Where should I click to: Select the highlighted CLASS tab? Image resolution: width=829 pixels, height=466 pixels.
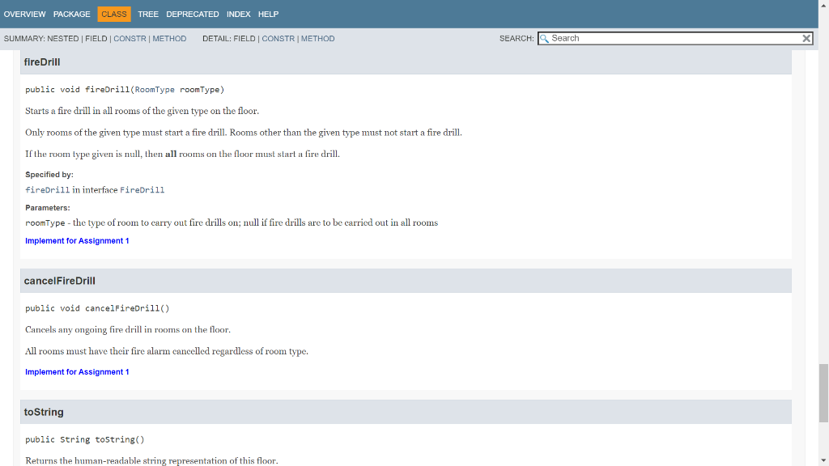[x=113, y=14]
